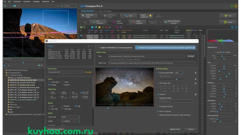The width and height of the screenshot is (241, 135).
Task: Click the magnifier icon above the preview
Action: click(x=19, y=6)
